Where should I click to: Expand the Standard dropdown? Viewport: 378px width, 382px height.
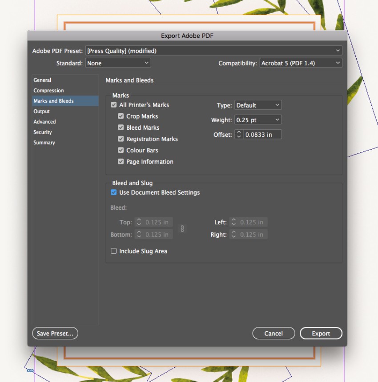pos(118,64)
